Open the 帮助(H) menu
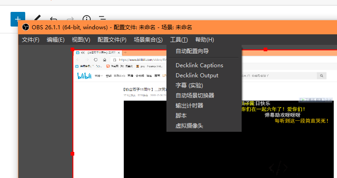337x178 pixels. pos(204,40)
